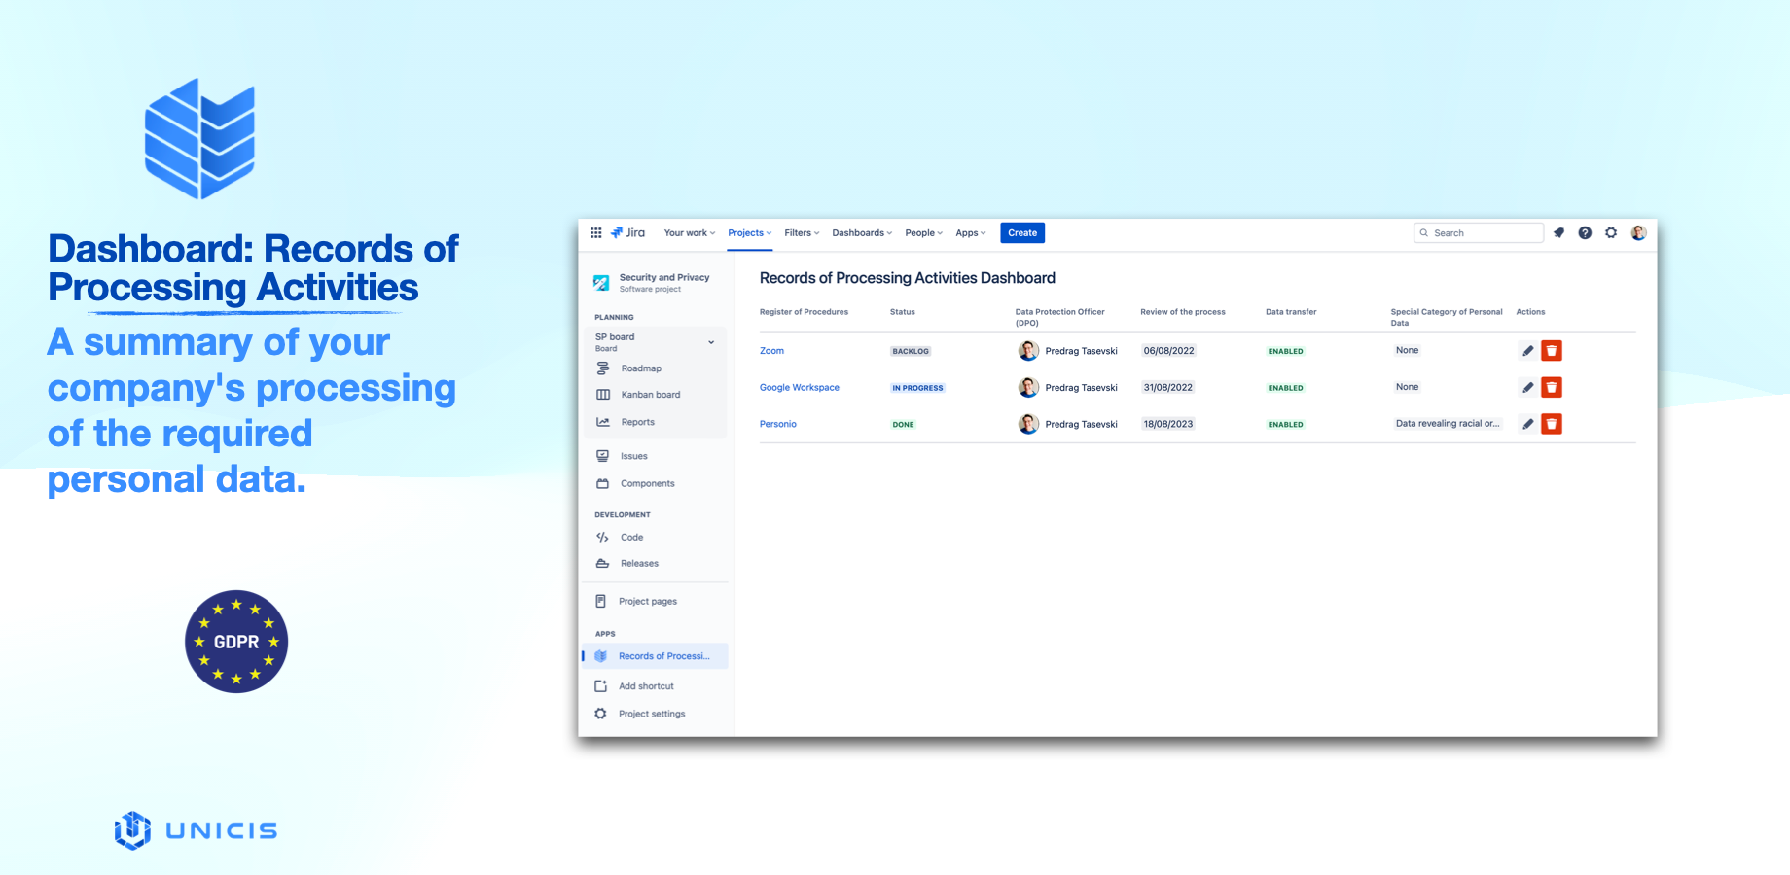Click into the Search field
Image resolution: width=1790 pixels, height=875 pixels.
[x=1479, y=233]
